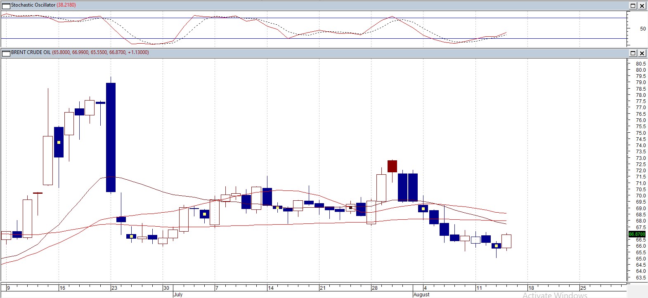Screen dimensions: 648x298
Task: Select the dark red filled candlestick
Action: (x=392, y=166)
